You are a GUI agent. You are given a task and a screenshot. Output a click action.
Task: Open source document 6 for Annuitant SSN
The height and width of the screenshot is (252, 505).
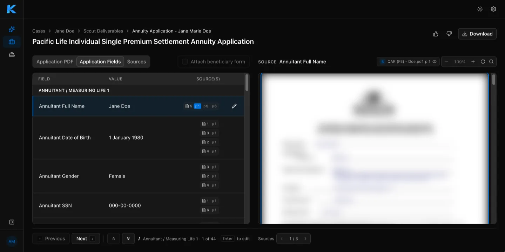[x=209, y=210]
